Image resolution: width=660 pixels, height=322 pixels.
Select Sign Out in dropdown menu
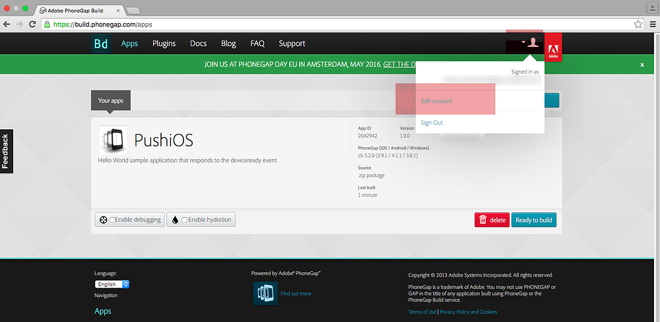[432, 123]
